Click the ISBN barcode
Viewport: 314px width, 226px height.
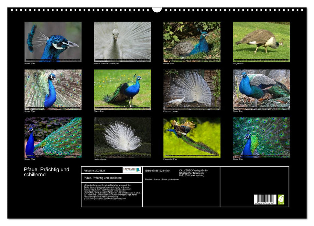tap(265, 200)
